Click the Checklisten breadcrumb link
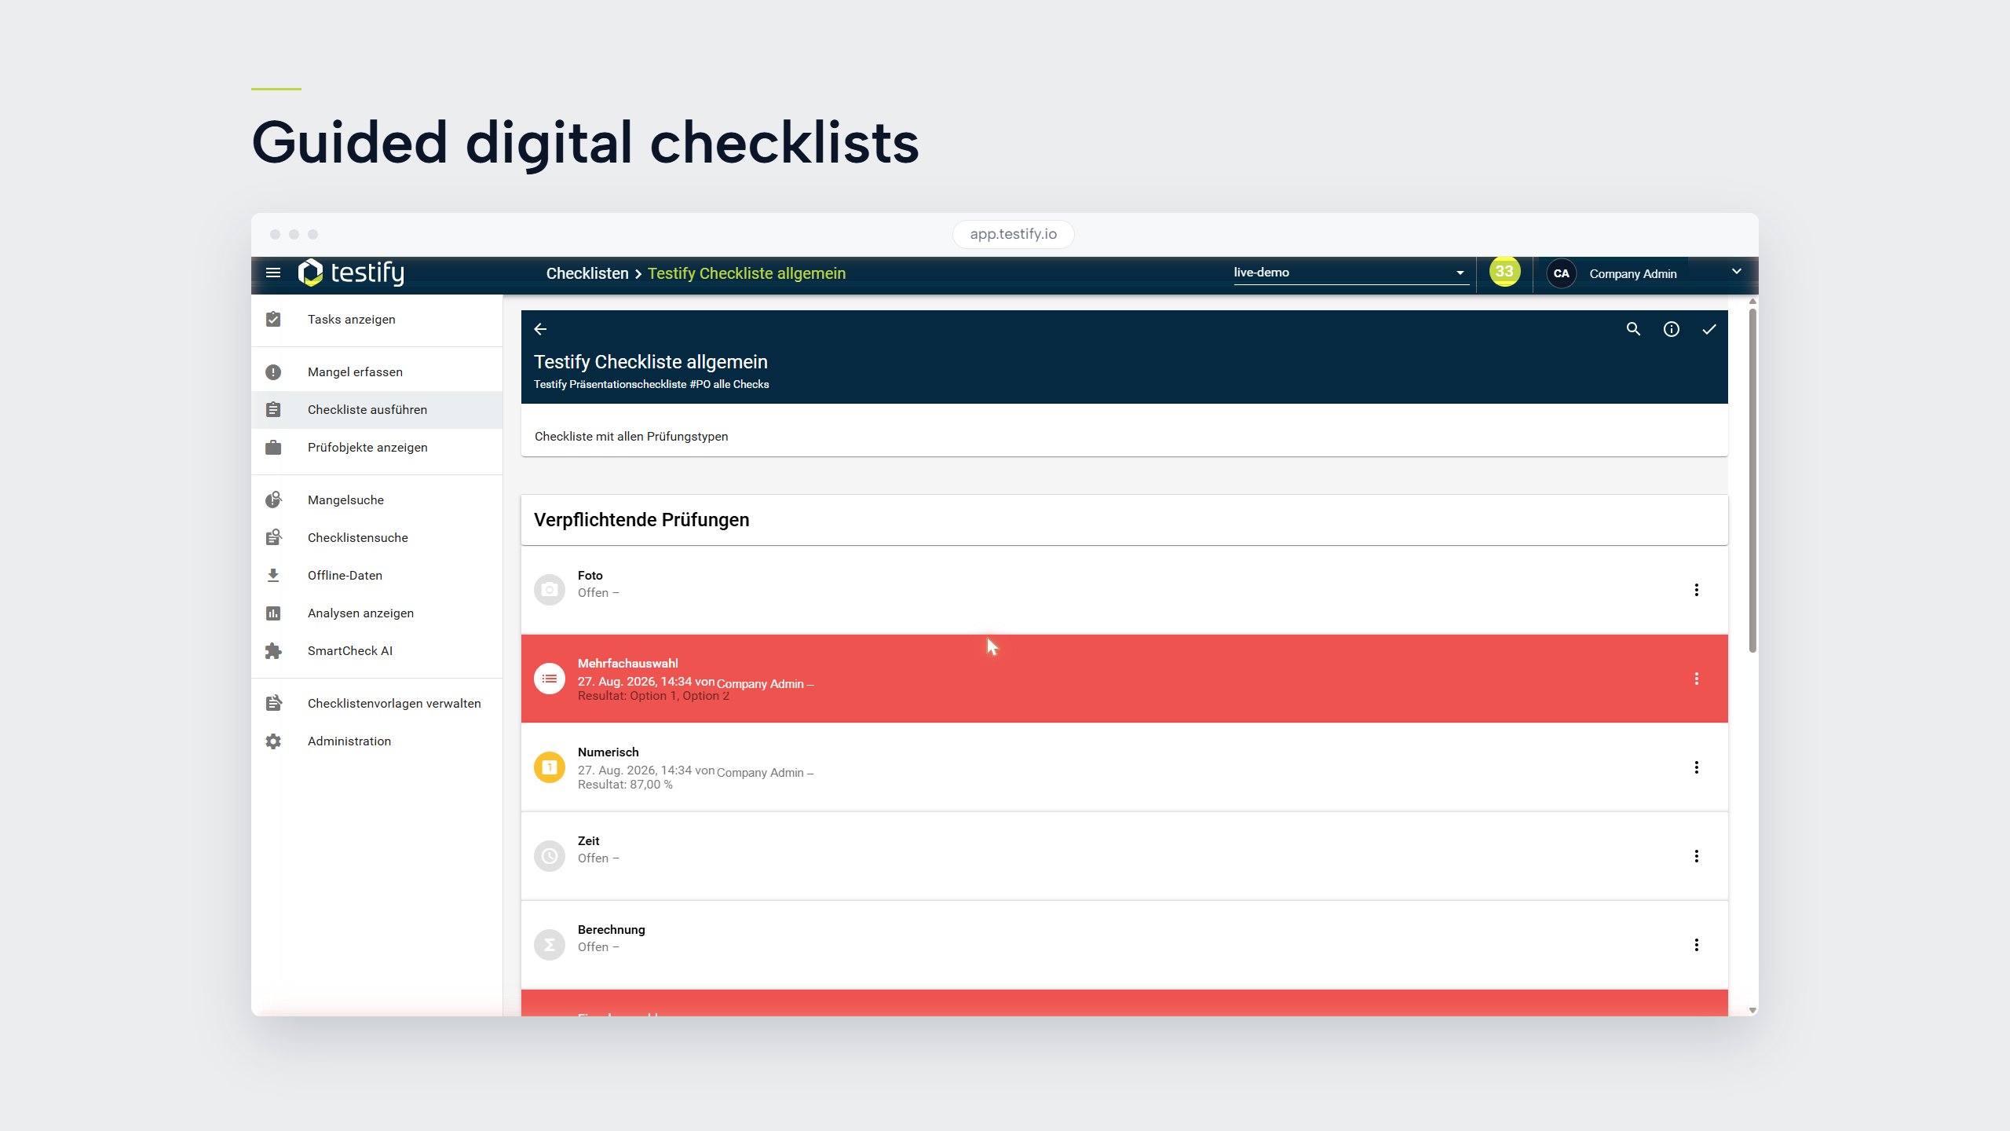2010x1131 pixels. pyautogui.click(x=587, y=273)
